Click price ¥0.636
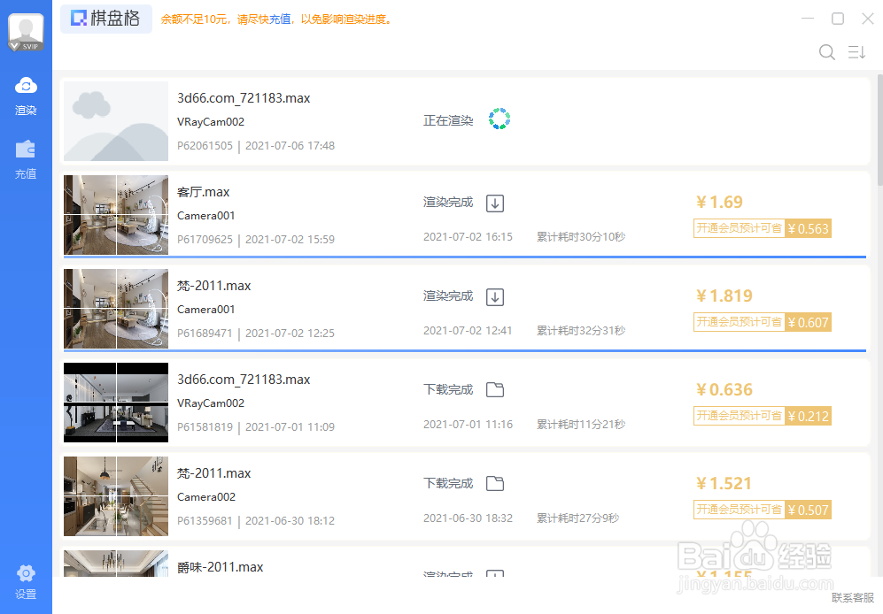The width and height of the screenshot is (883, 614). (x=724, y=390)
